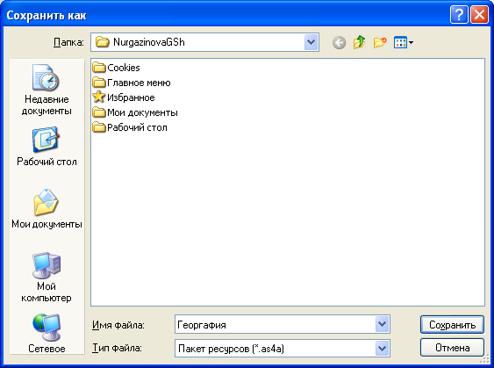494x368 pixels.
Task: Expand the Тип файла dropdown arrow
Action: tap(383, 349)
